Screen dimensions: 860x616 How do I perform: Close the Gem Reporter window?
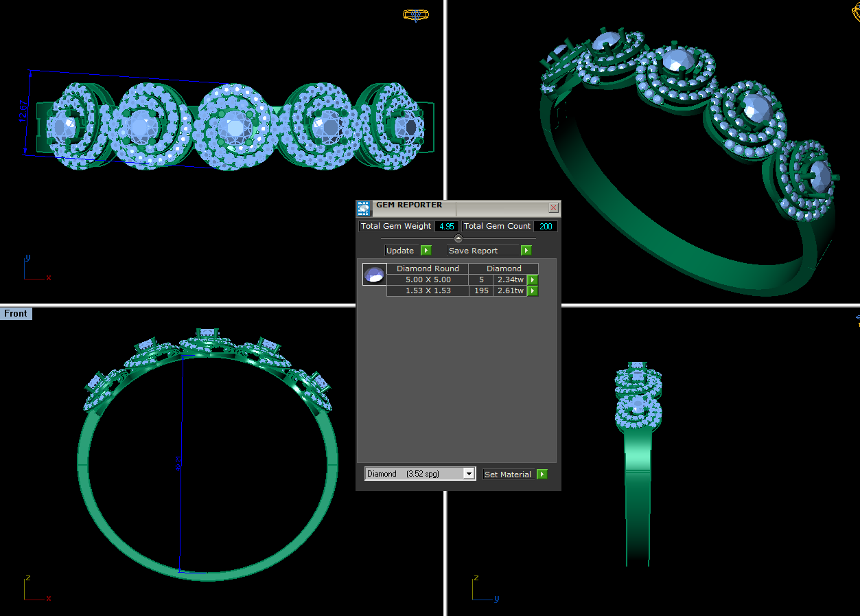(x=553, y=208)
